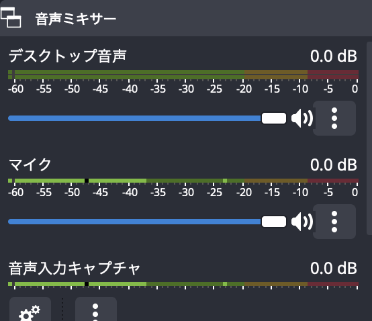Click the マイク source label

pyautogui.click(x=30, y=165)
